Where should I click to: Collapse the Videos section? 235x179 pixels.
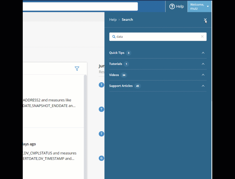pyautogui.click(x=203, y=75)
